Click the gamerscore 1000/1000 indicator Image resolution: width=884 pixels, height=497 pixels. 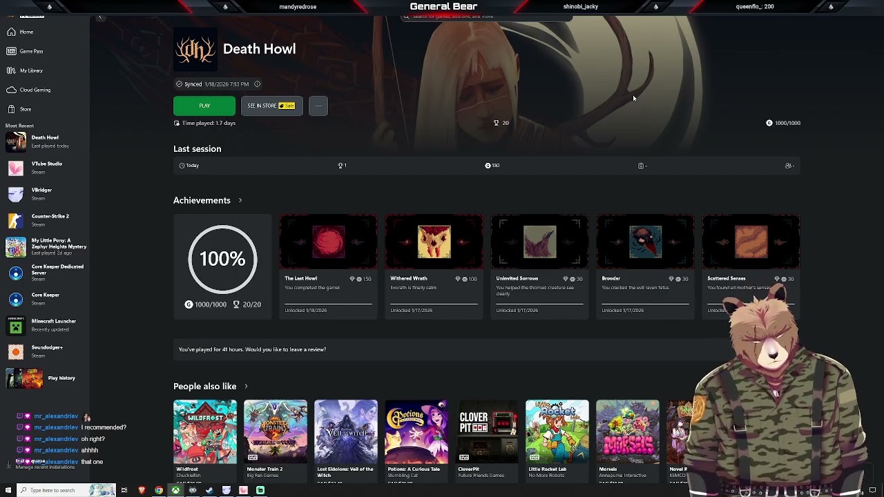click(x=783, y=123)
